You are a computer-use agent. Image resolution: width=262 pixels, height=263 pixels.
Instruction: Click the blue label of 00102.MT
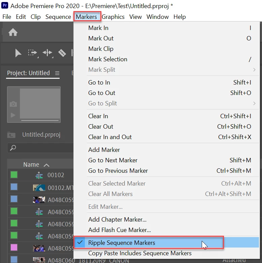point(14,187)
